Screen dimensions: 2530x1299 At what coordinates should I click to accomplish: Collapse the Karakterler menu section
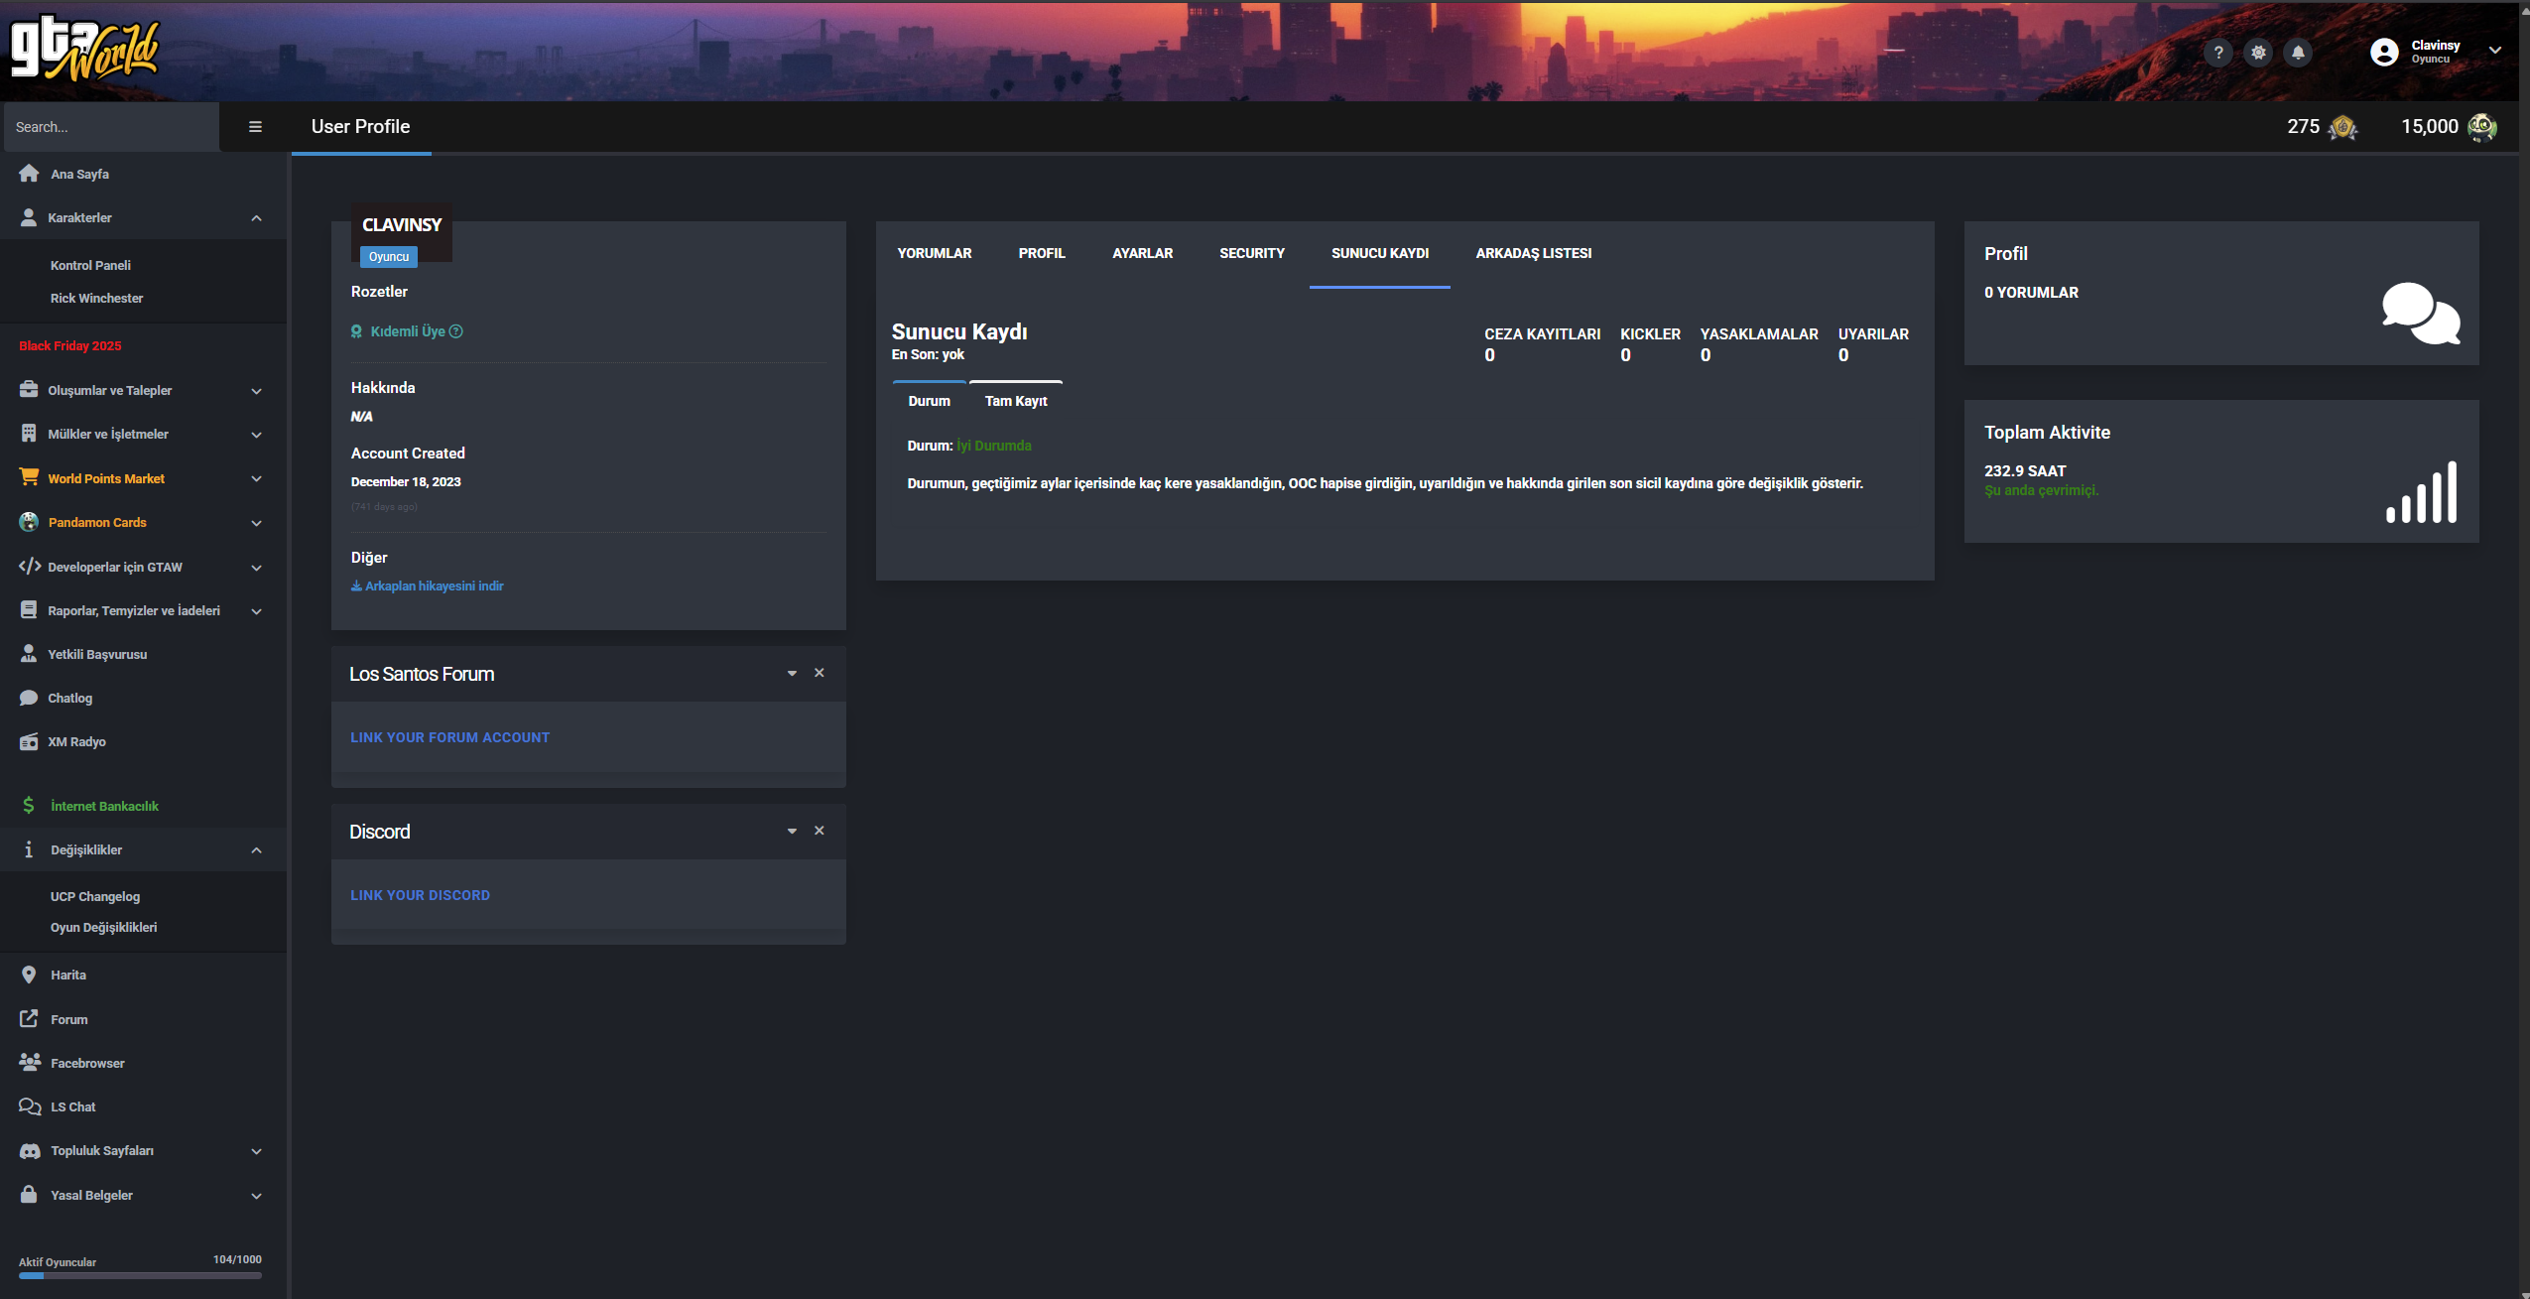pos(257,218)
